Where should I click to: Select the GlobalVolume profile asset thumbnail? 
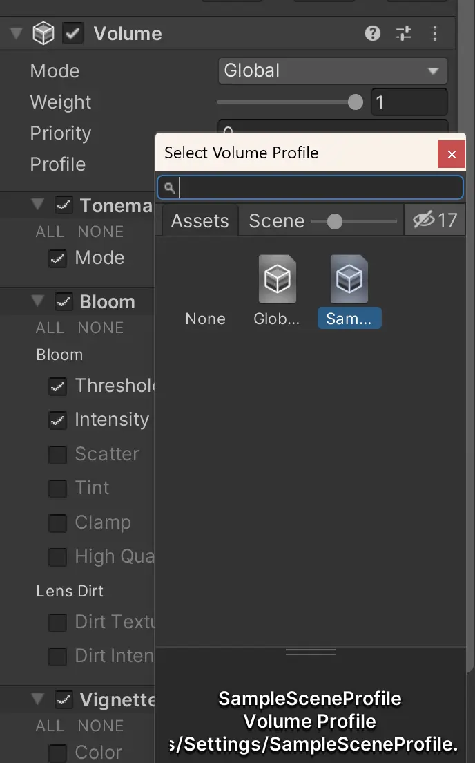coord(277,279)
